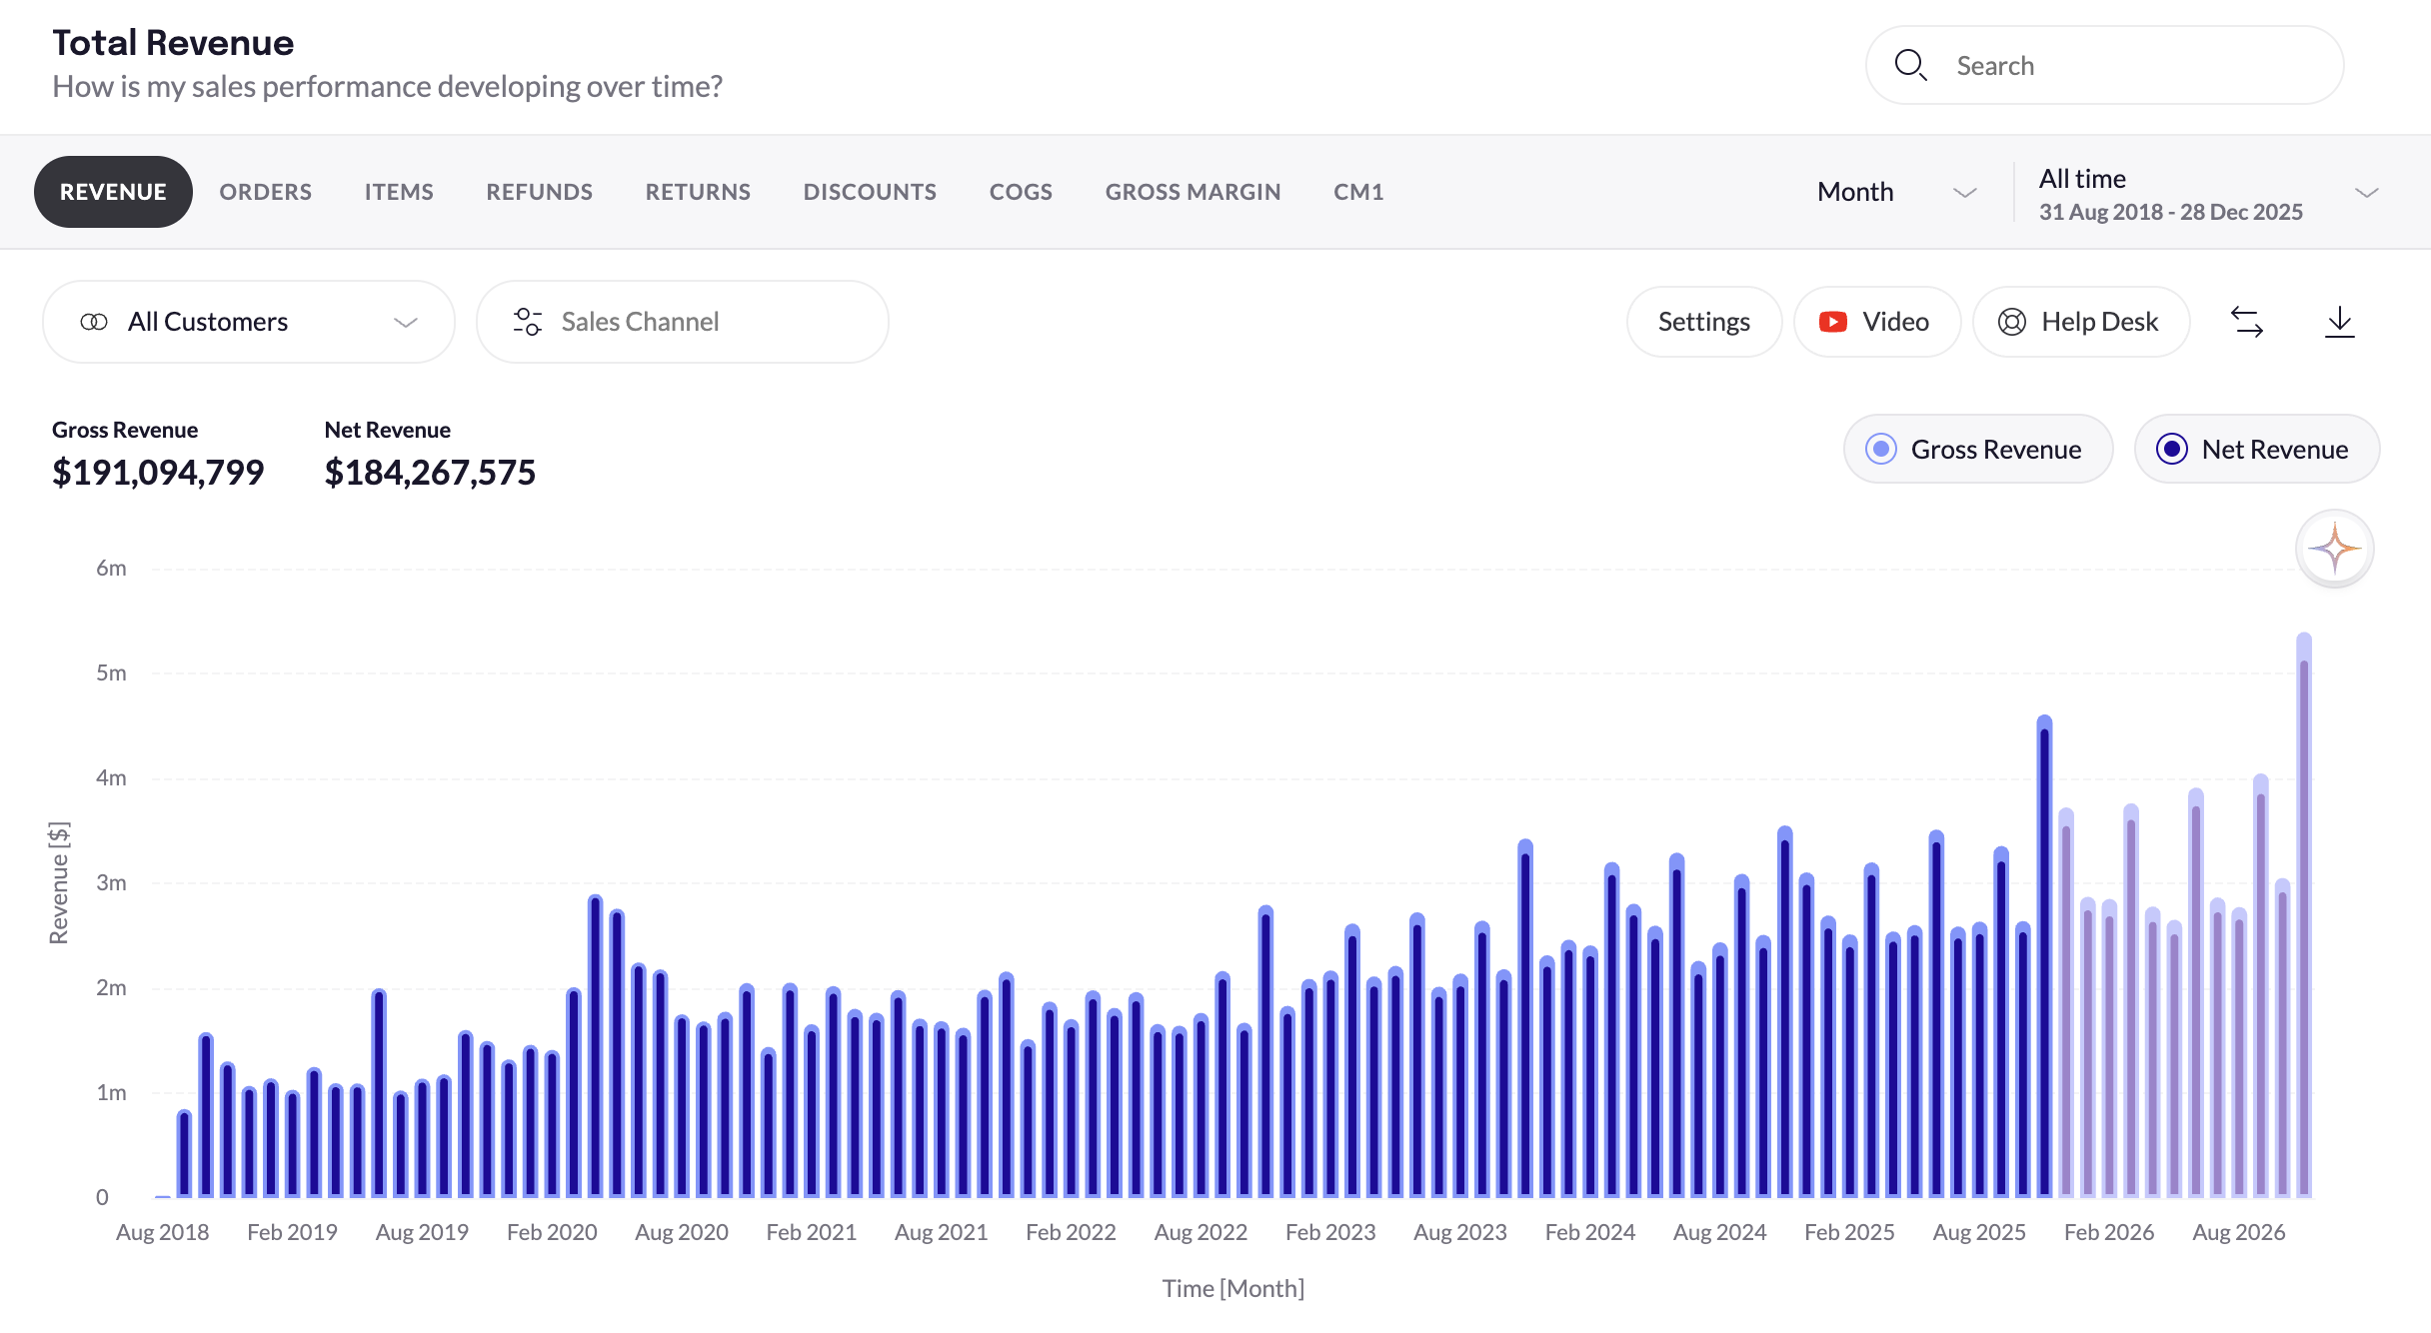Click the Net Revenue total figure
The image size is (2431, 1333).
(430, 472)
